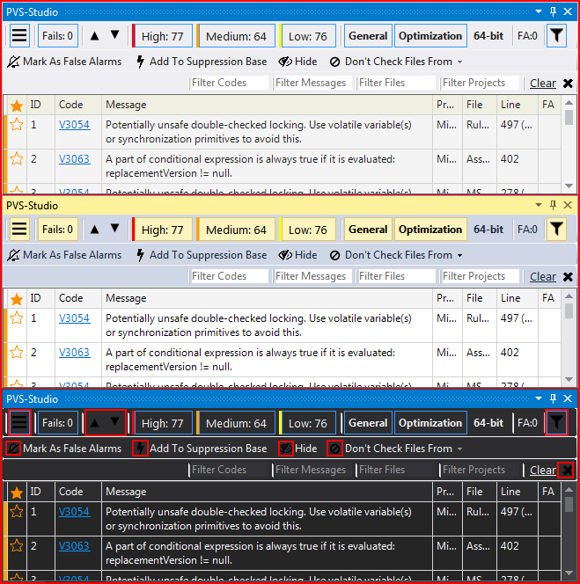
Task: Click the Filter Messages field in dark panel
Action: [x=312, y=470]
